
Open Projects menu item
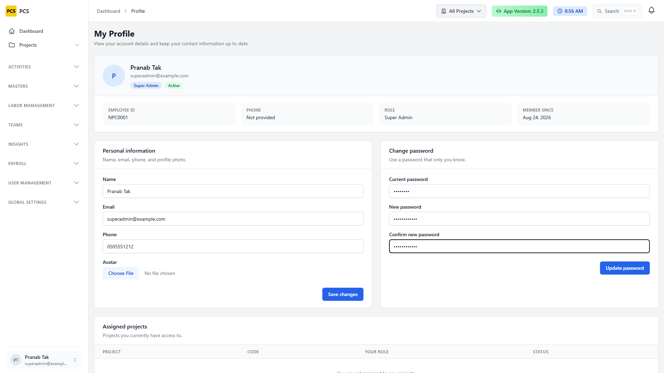44,45
